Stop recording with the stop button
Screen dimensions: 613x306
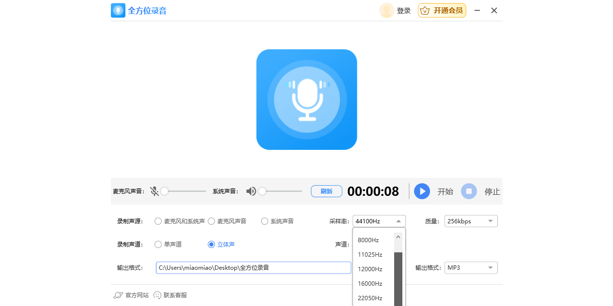pyautogui.click(x=469, y=191)
